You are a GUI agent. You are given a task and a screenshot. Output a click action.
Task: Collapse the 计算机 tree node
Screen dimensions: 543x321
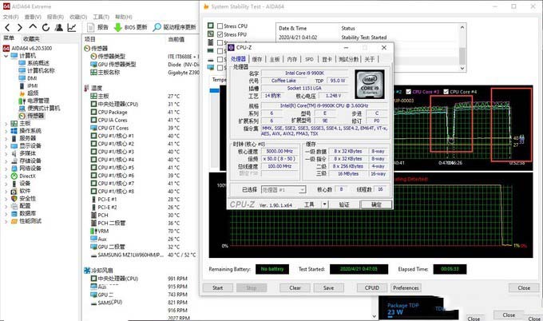6,55
